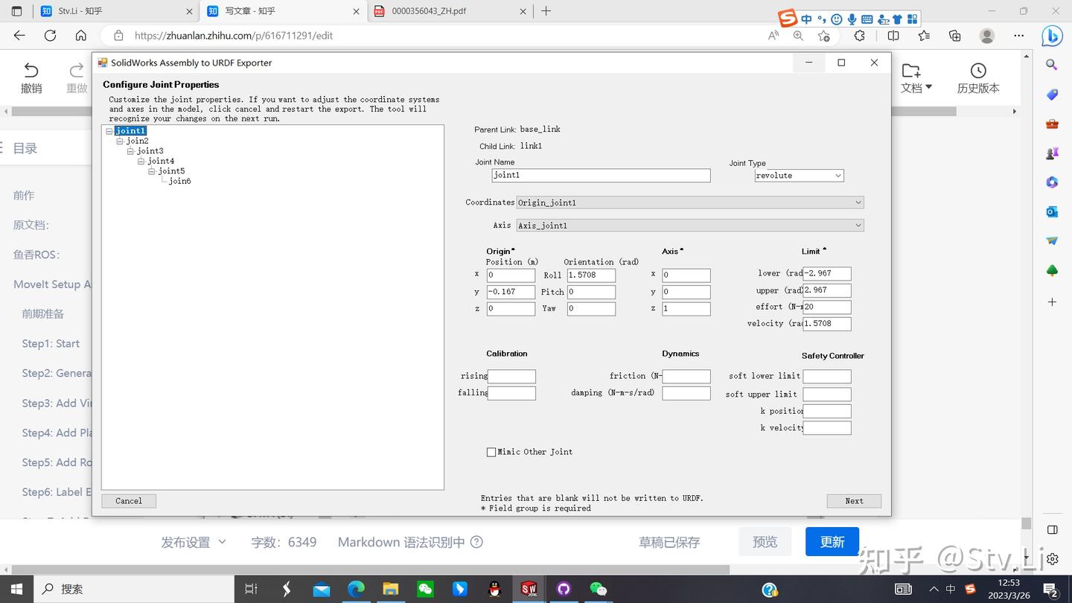
Task: Open the Coordinates dropdown showing Origin_joint1
Action: 690,202
